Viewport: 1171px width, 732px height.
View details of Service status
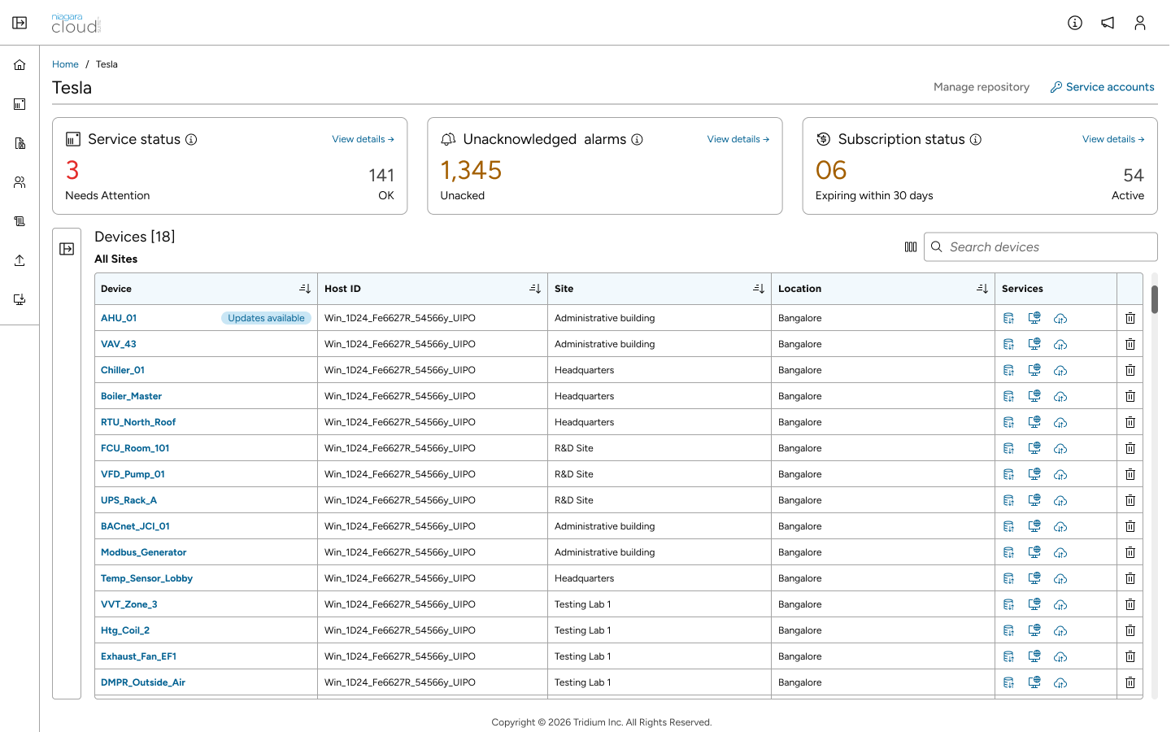point(363,139)
